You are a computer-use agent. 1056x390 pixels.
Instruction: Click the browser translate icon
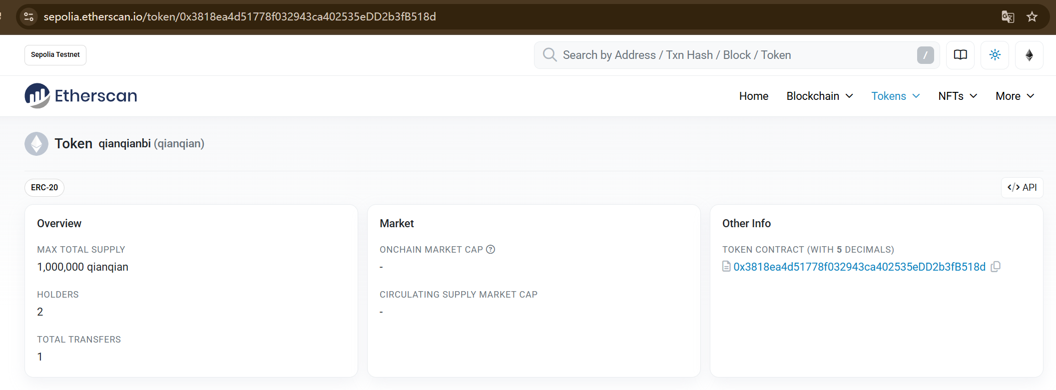[x=1008, y=17]
